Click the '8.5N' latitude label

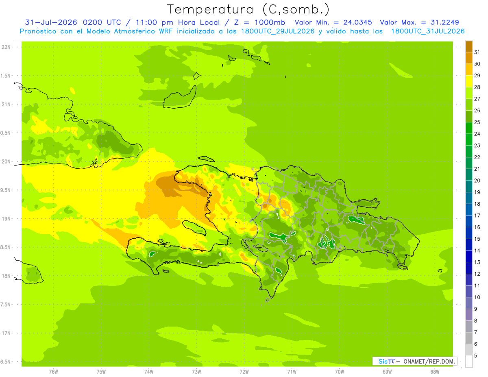tap(6, 247)
